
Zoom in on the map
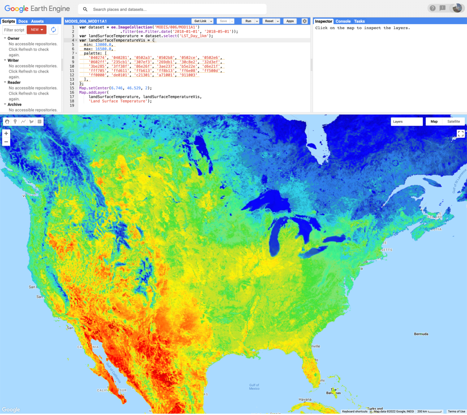coord(6,134)
